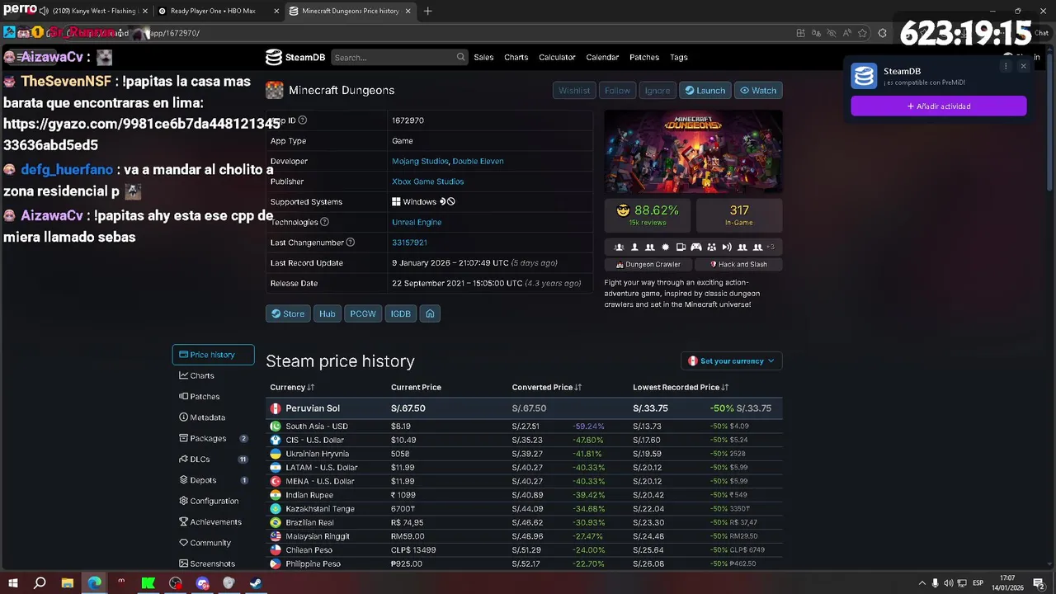Toggle the Follow button

pos(617,91)
